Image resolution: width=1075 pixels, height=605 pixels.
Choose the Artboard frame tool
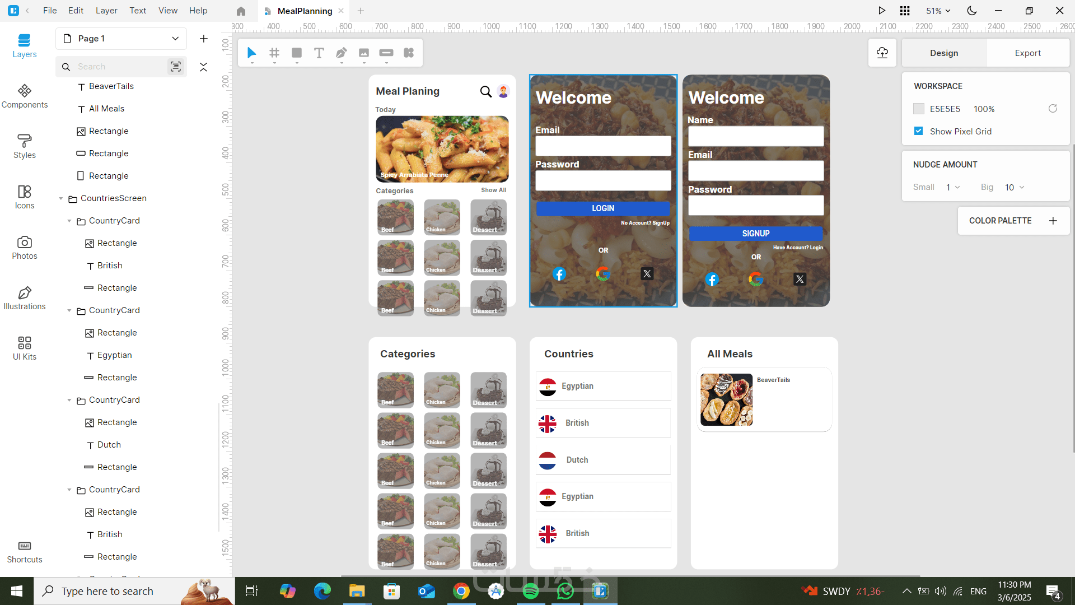[274, 53]
